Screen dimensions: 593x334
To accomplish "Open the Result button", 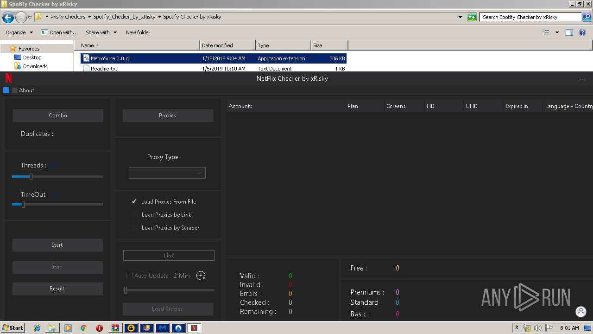I will pos(57,289).
